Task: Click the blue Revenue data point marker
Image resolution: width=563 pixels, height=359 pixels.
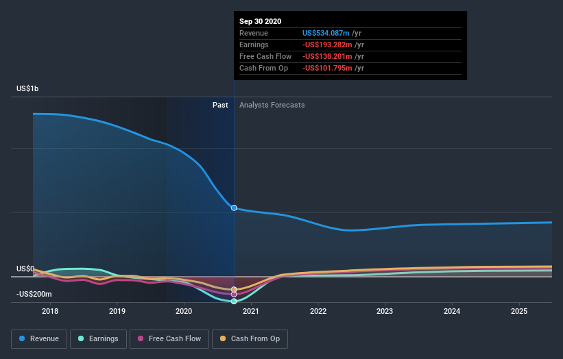Action: (234, 208)
